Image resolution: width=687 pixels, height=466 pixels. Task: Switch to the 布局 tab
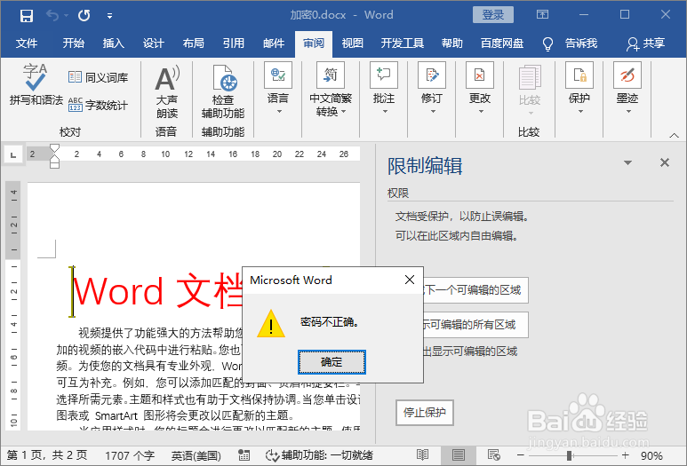[193, 43]
